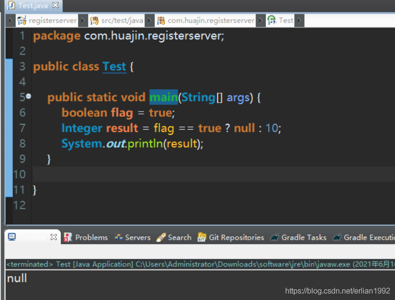Screen dimensions: 395x300
Task: Open the src/test/java breadcrumb item
Action: coord(122,20)
